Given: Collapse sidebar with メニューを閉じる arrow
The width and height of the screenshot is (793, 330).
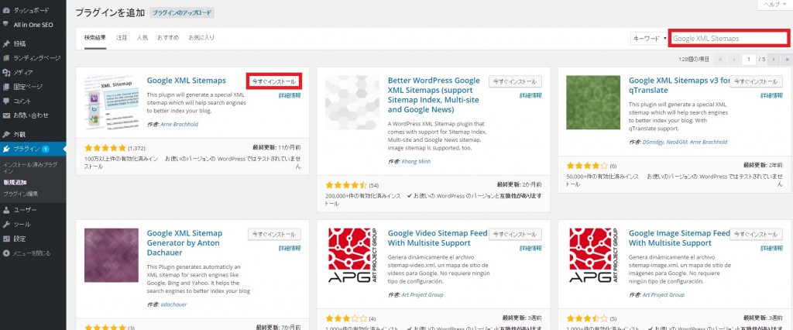Looking at the screenshot, I should (7, 253).
